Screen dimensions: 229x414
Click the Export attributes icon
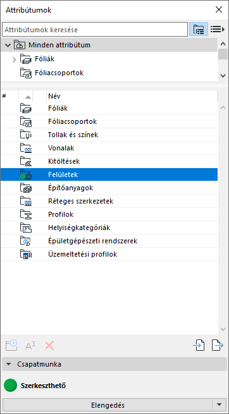pos(218,345)
